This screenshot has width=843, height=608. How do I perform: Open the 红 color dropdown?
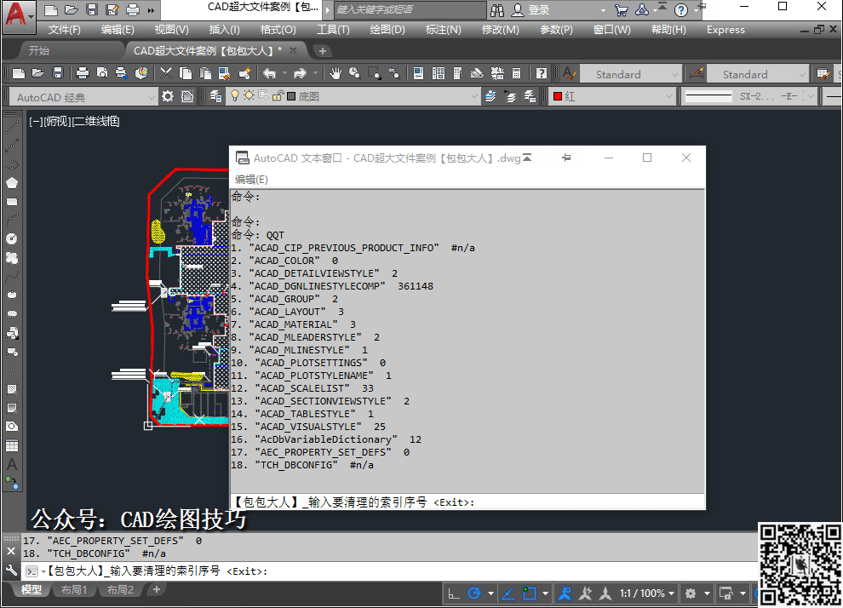click(x=612, y=96)
